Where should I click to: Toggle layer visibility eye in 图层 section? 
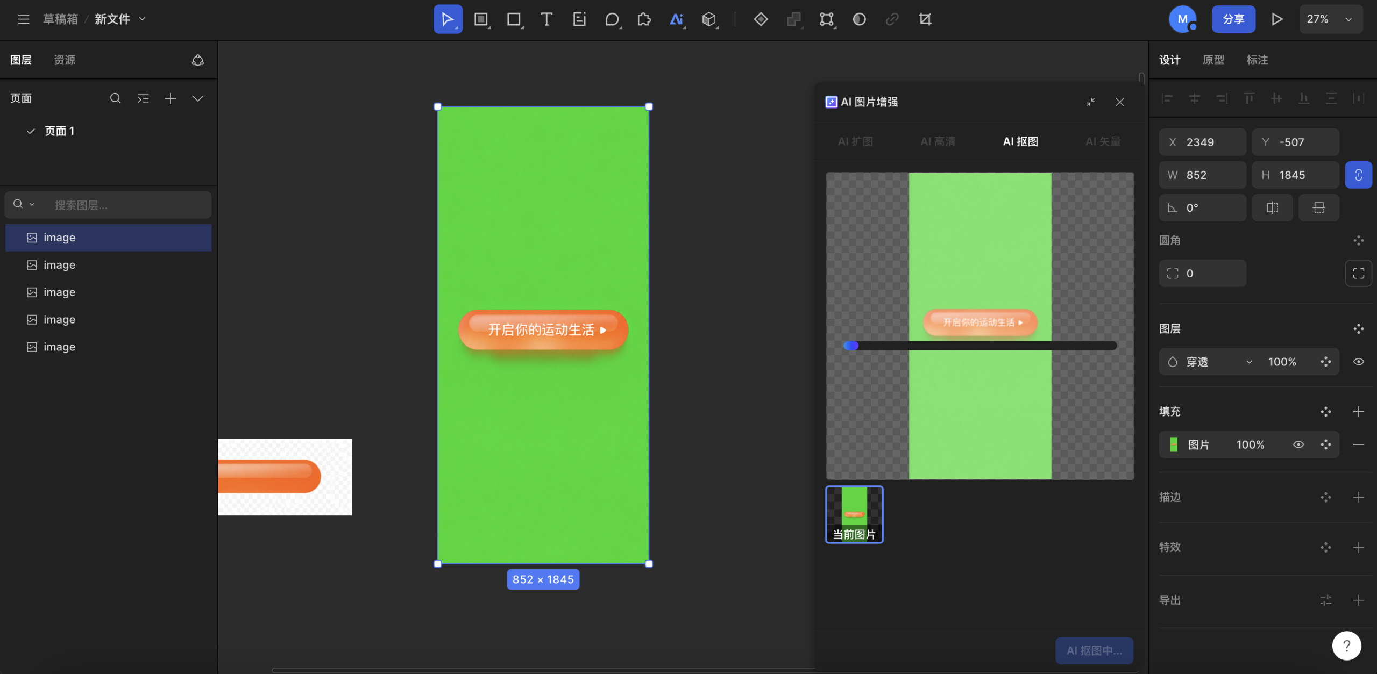pos(1358,362)
